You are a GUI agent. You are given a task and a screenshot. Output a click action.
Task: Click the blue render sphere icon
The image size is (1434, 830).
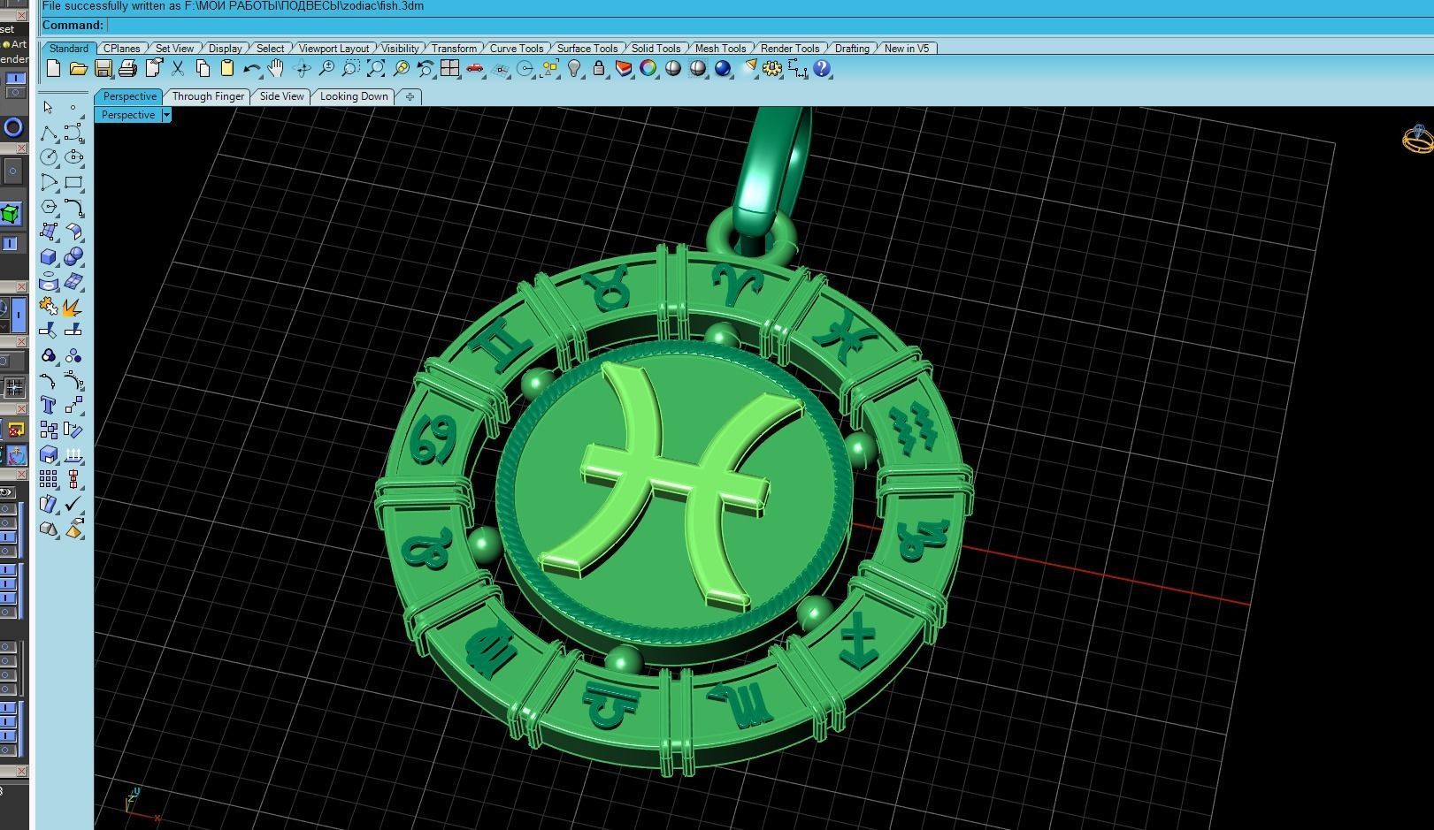coord(723,69)
